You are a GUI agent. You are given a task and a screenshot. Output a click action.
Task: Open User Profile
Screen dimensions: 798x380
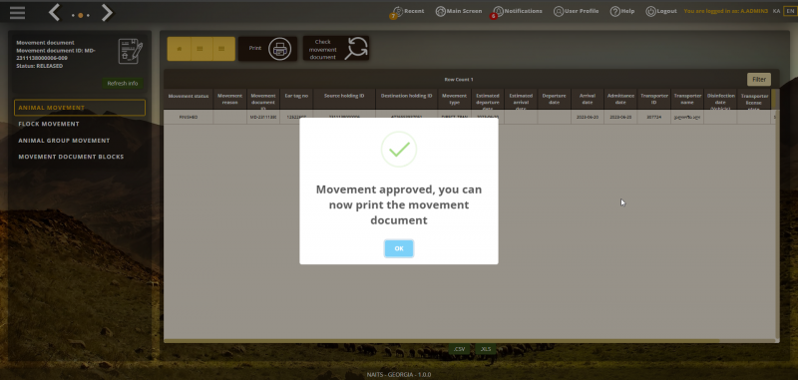pos(576,11)
